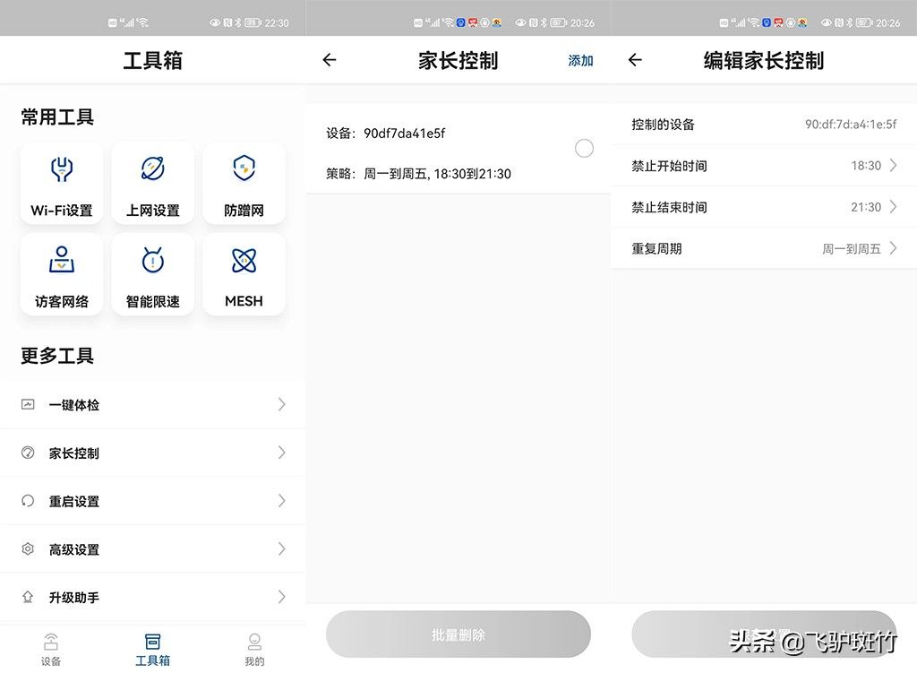
Task: Tap the 重启设置 restart icon
Action: tap(28, 501)
